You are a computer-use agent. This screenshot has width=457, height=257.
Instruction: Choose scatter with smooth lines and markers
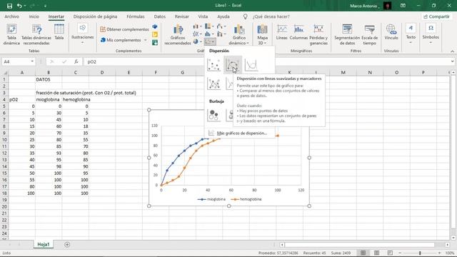(x=232, y=65)
